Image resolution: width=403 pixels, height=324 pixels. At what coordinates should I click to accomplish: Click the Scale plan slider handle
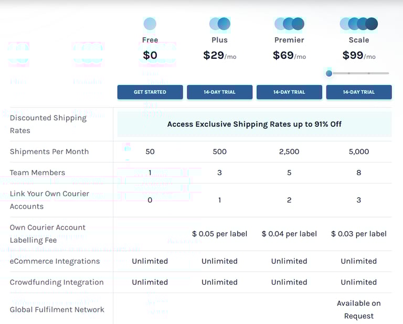tap(329, 73)
